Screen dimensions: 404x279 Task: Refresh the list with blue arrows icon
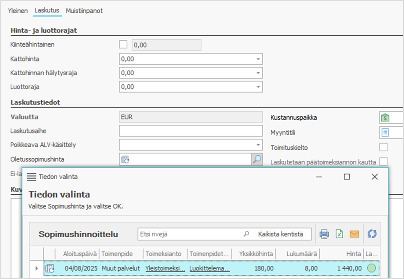[372, 234]
